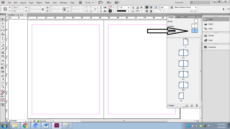Click the fx effects icon

[141, 7]
